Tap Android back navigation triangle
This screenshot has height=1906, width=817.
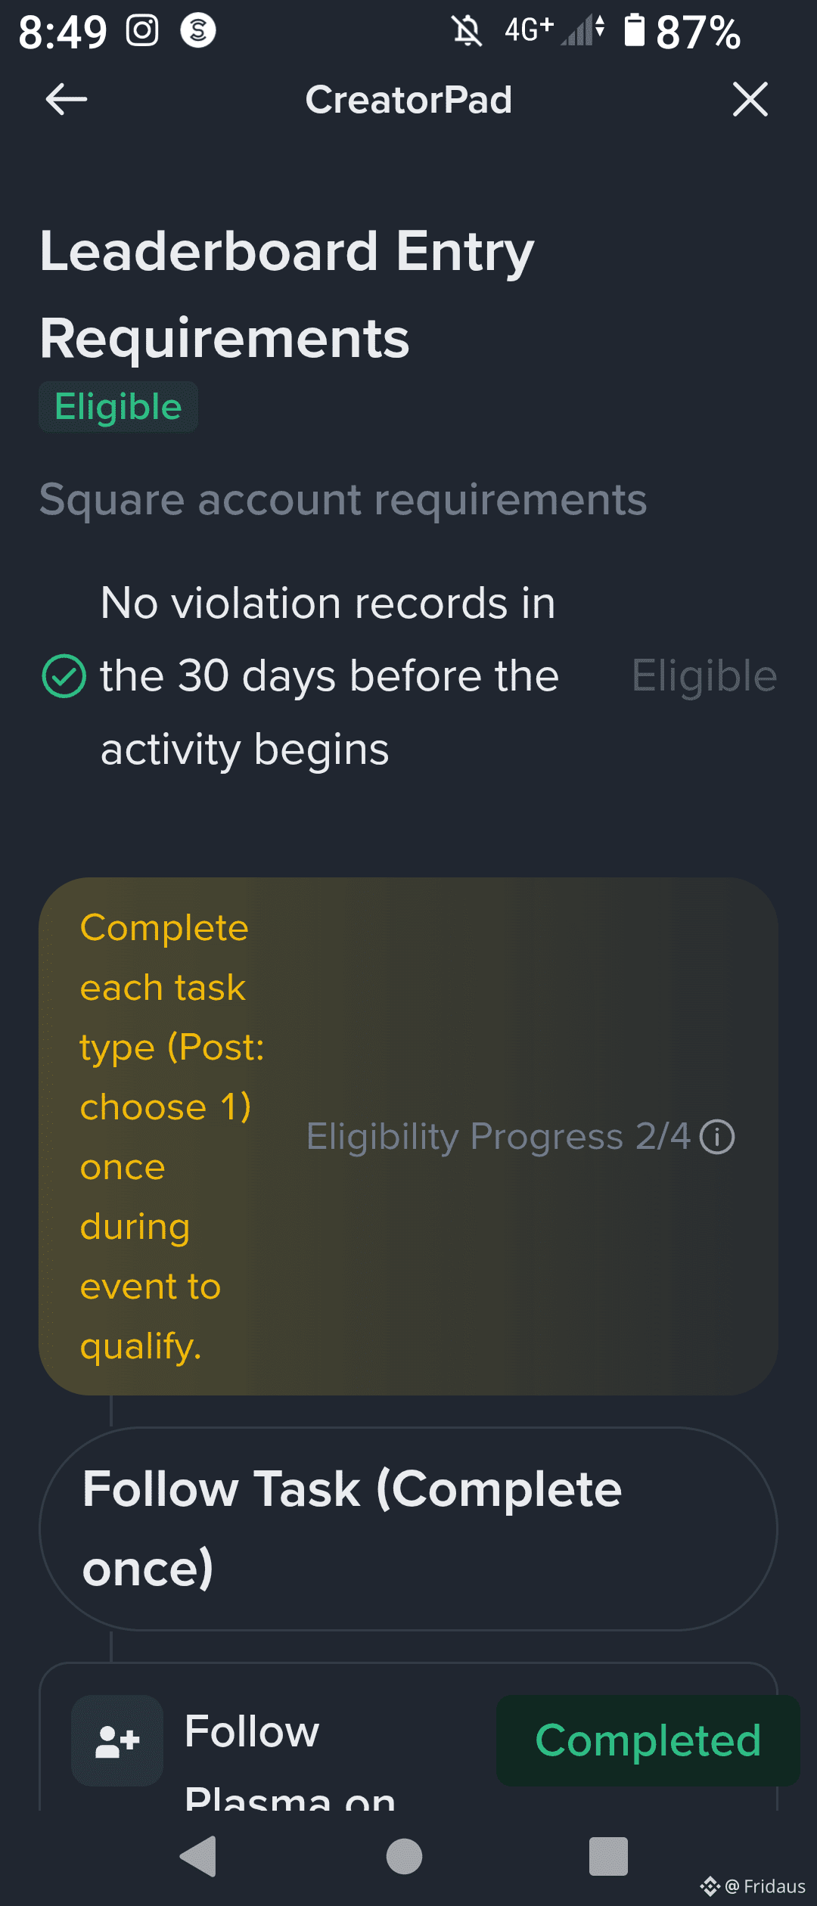pos(199,1856)
